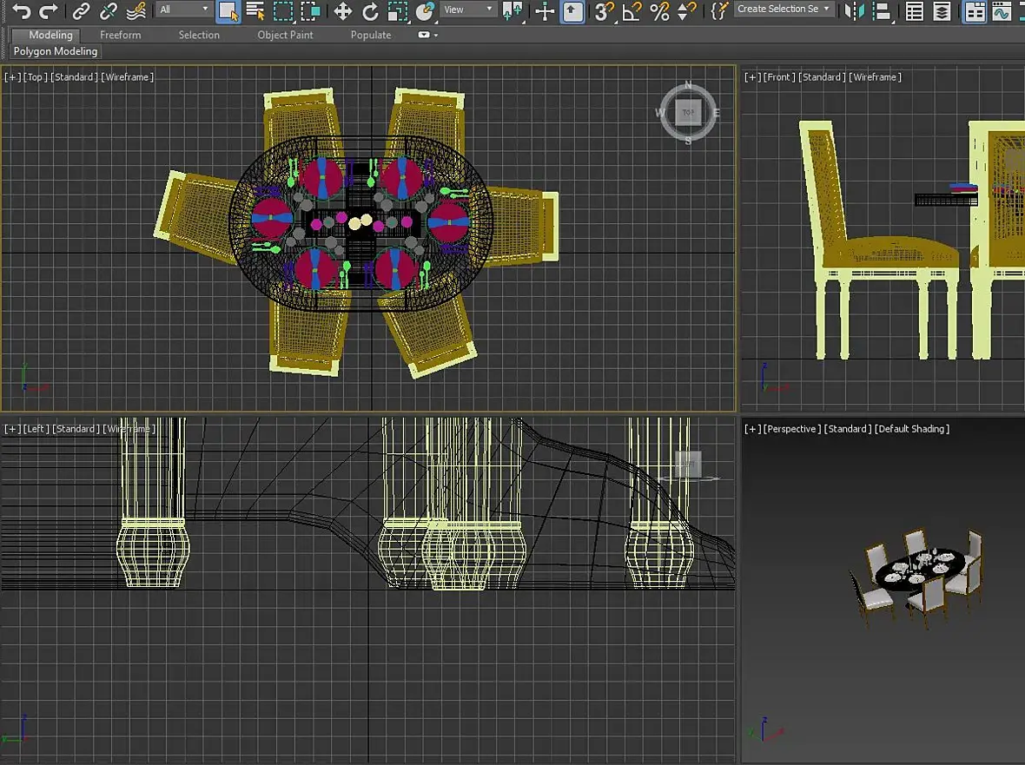The width and height of the screenshot is (1025, 765).
Task: Toggle Keyboard Shortcut Override button
Action: point(572,11)
